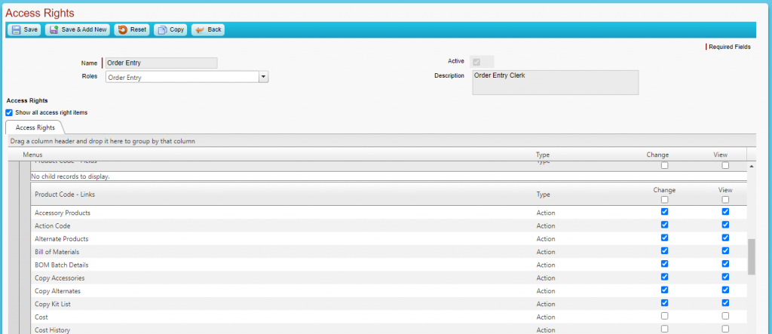772x334 pixels.
Task: Uncheck View for Alternate Products
Action: point(725,237)
